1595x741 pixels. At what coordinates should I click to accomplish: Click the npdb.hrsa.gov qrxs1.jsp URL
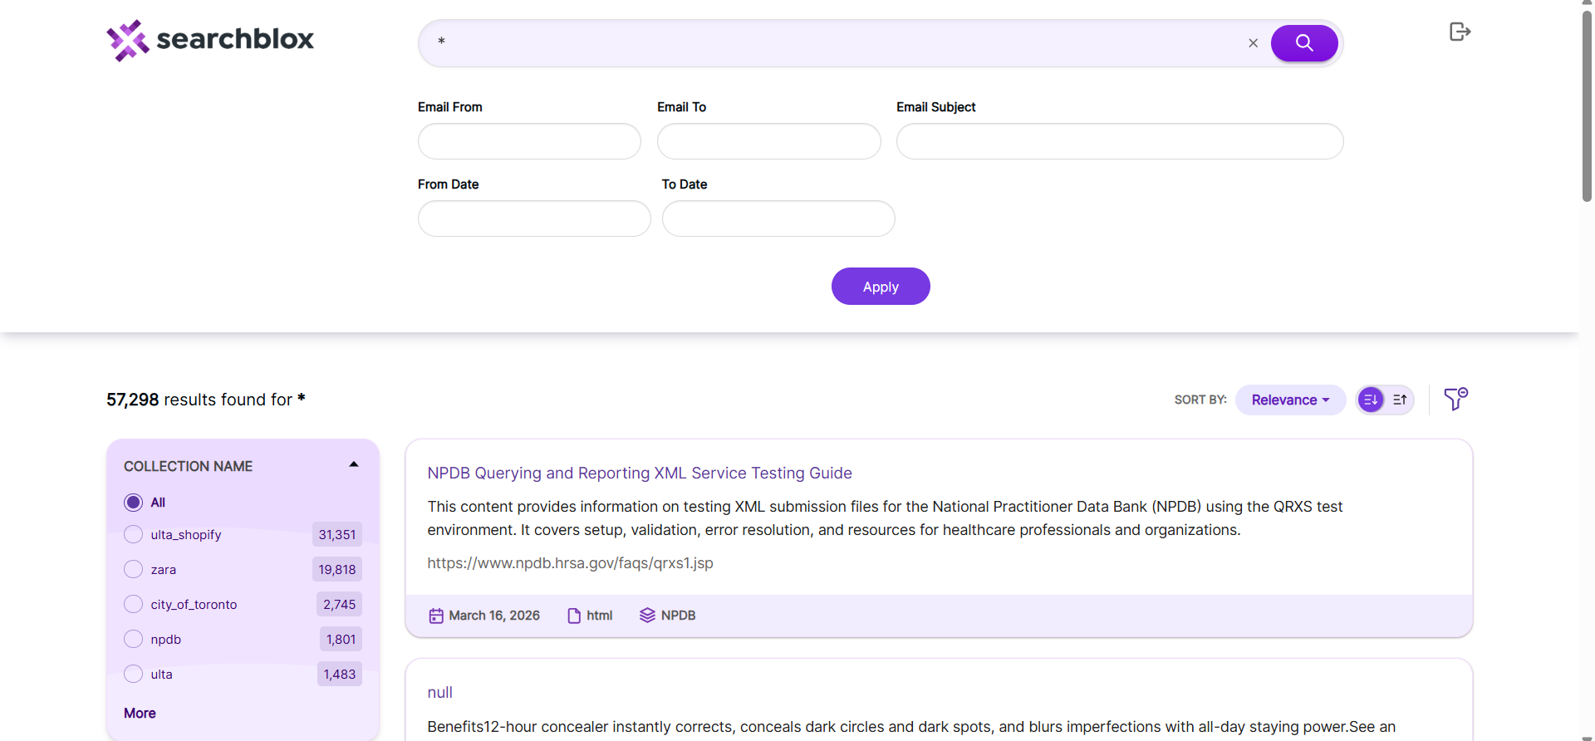(570, 562)
